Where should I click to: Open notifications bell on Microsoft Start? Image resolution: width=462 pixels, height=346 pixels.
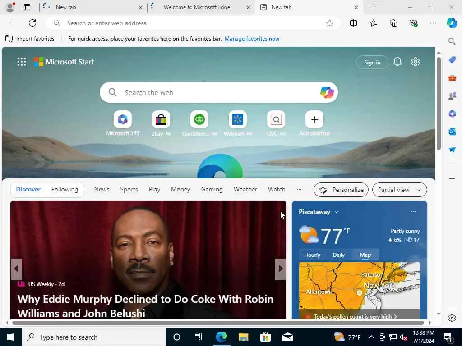(397, 62)
